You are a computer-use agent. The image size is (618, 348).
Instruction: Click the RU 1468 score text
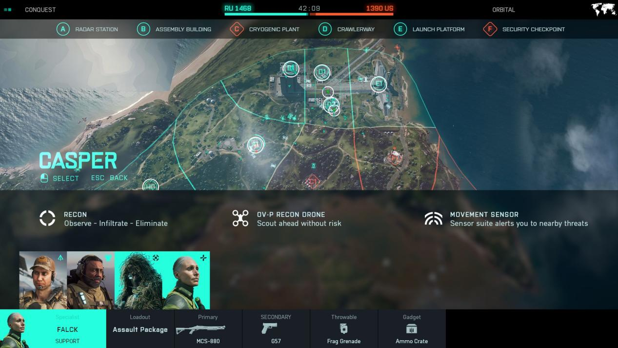(238, 8)
